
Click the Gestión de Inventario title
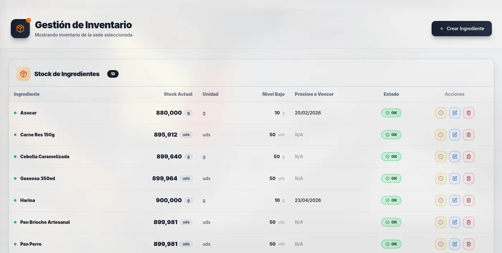[83, 25]
